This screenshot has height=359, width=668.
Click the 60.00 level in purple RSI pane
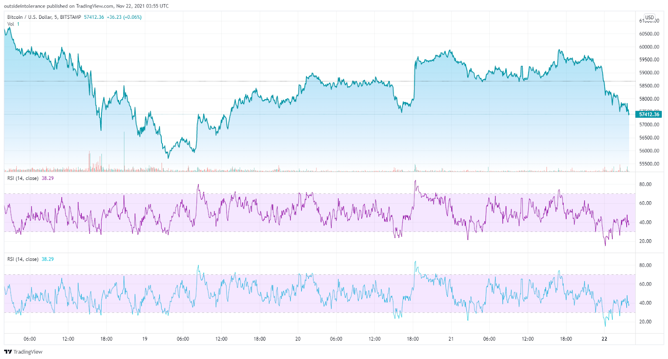(x=645, y=203)
